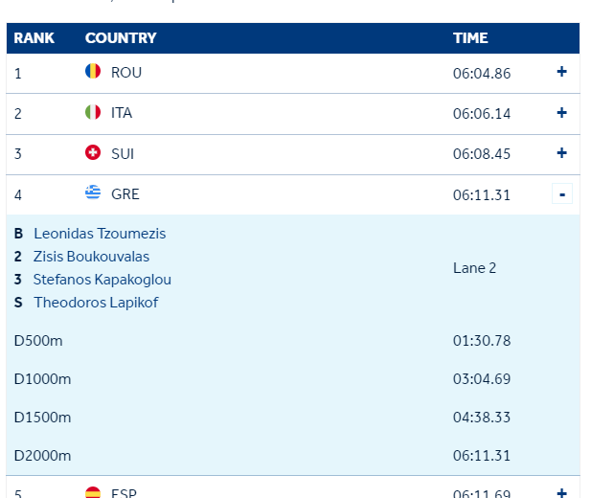The image size is (591, 498).
Task: Select the ROU country label
Action: [126, 72]
